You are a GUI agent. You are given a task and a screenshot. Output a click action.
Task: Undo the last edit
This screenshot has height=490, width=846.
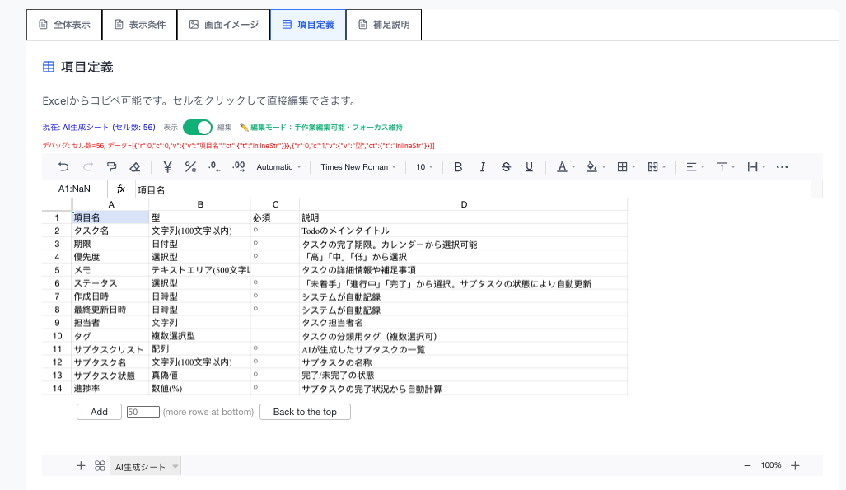pyautogui.click(x=62, y=167)
